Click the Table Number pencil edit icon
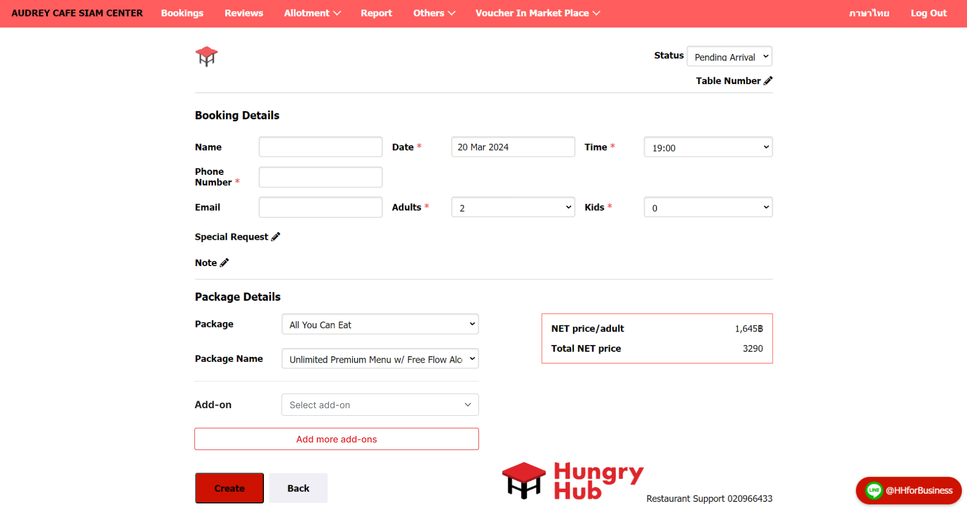 click(x=768, y=81)
